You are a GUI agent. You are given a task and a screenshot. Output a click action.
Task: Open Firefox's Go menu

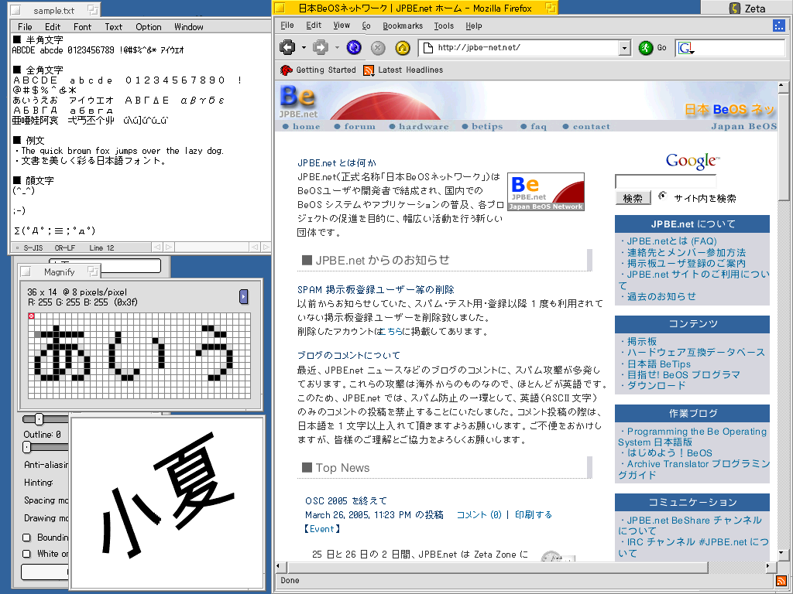[366, 26]
